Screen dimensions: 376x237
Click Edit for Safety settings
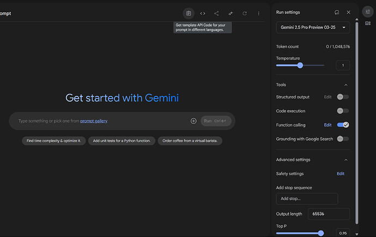(341, 174)
